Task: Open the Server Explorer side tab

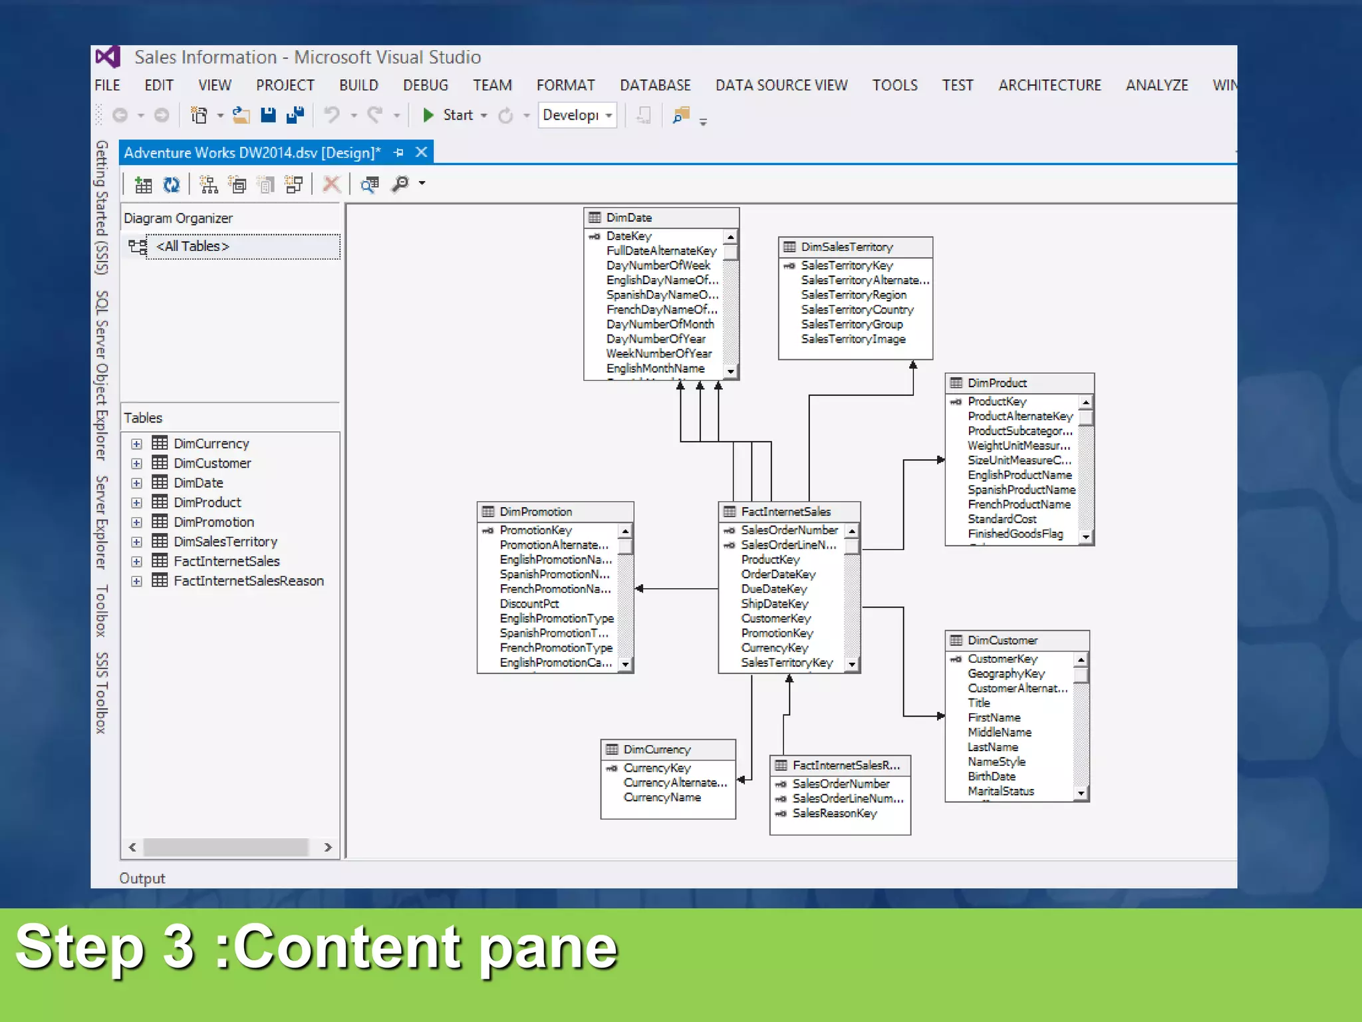Action: click(101, 522)
